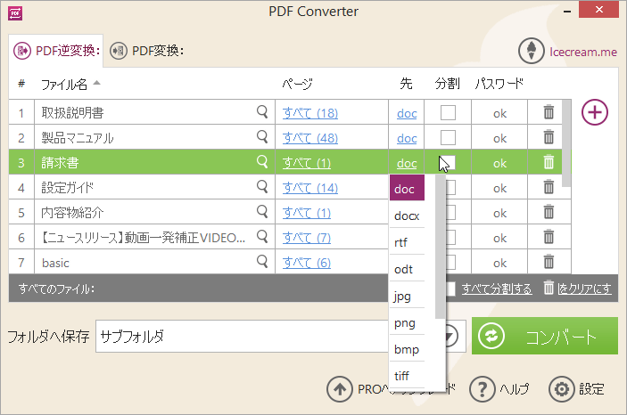Click the add file plus icon
This screenshot has height=415, width=627.
595,112
